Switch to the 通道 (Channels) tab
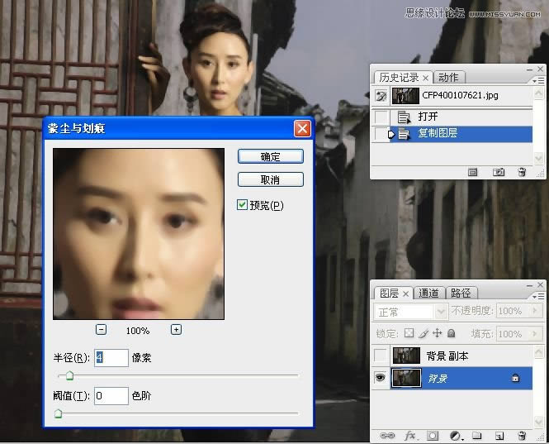The image size is (549, 444). [x=428, y=293]
